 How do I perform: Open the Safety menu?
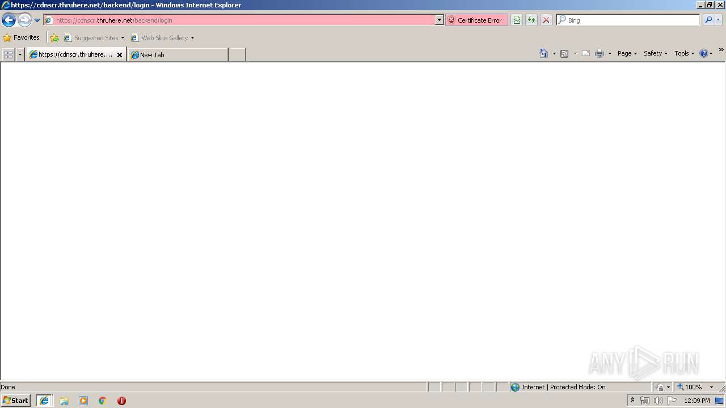click(656, 53)
